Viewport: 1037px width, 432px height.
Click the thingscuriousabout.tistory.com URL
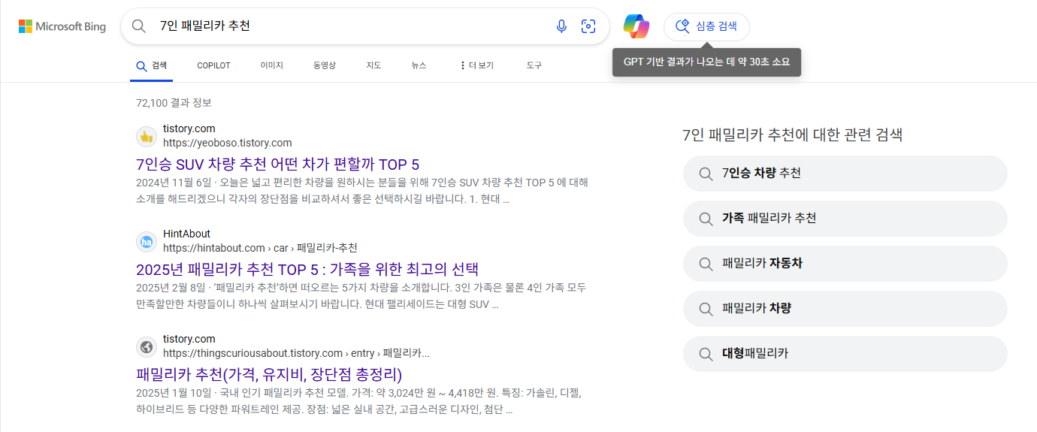coord(296,353)
